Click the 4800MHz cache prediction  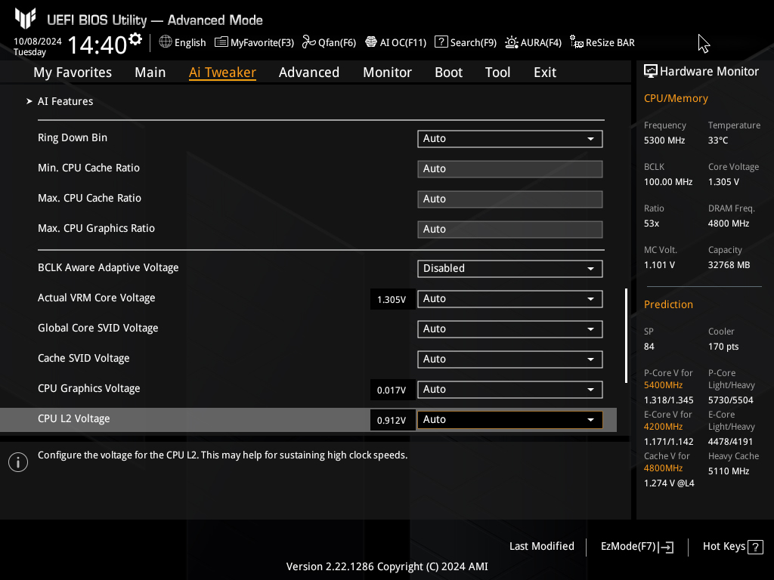click(663, 468)
